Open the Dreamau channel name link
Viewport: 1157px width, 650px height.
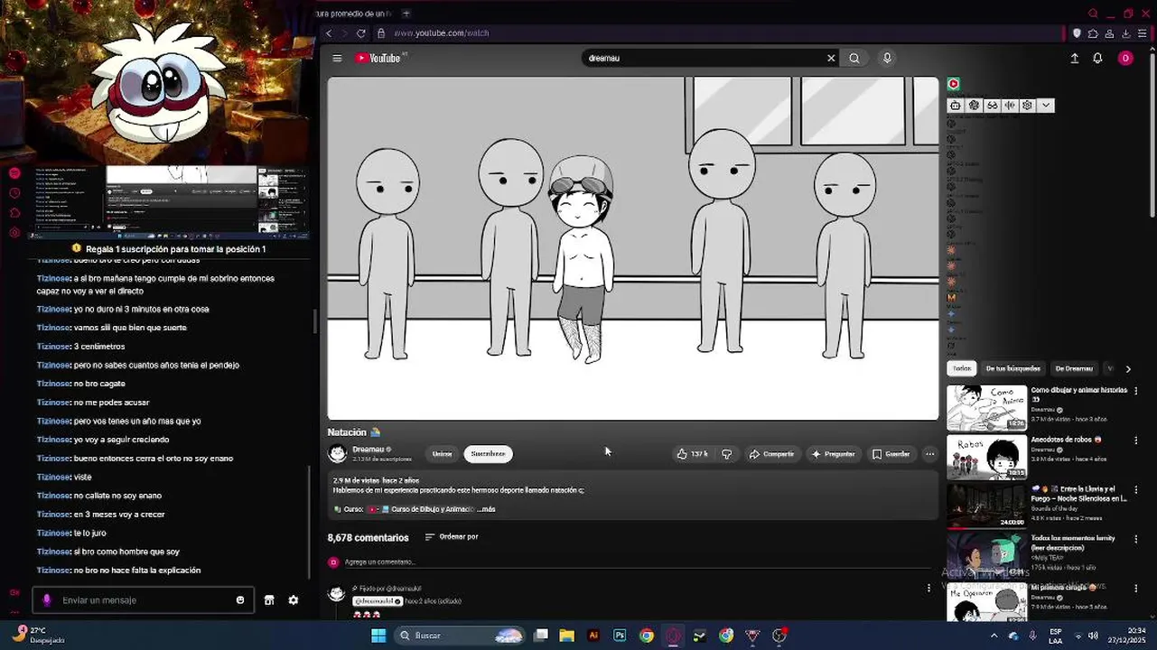coord(369,450)
